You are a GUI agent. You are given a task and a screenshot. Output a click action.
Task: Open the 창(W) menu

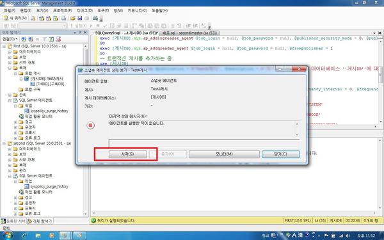coord(118,10)
